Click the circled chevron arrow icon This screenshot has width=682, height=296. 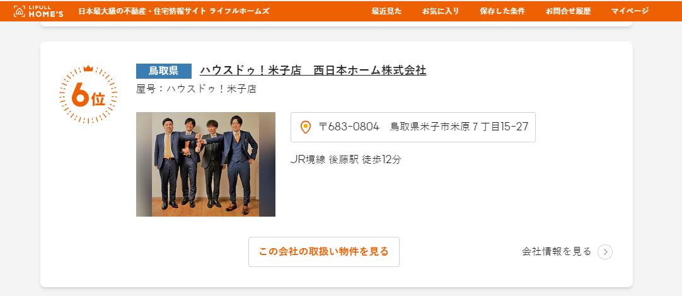605,252
